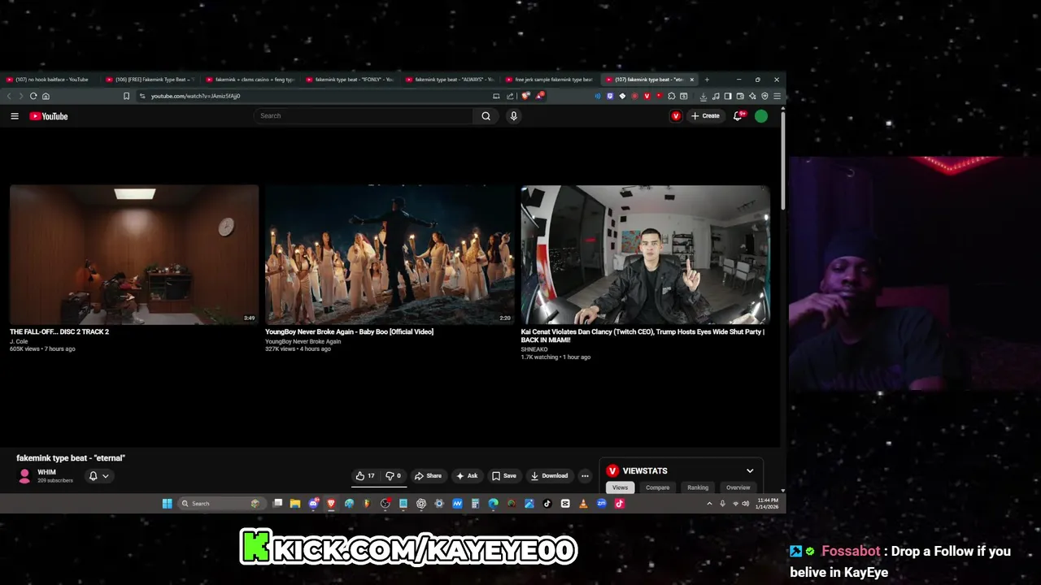Toggle WHIM channel notification bell preferences
Viewport: 1041px width, 585px height.
(x=98, y=476)
